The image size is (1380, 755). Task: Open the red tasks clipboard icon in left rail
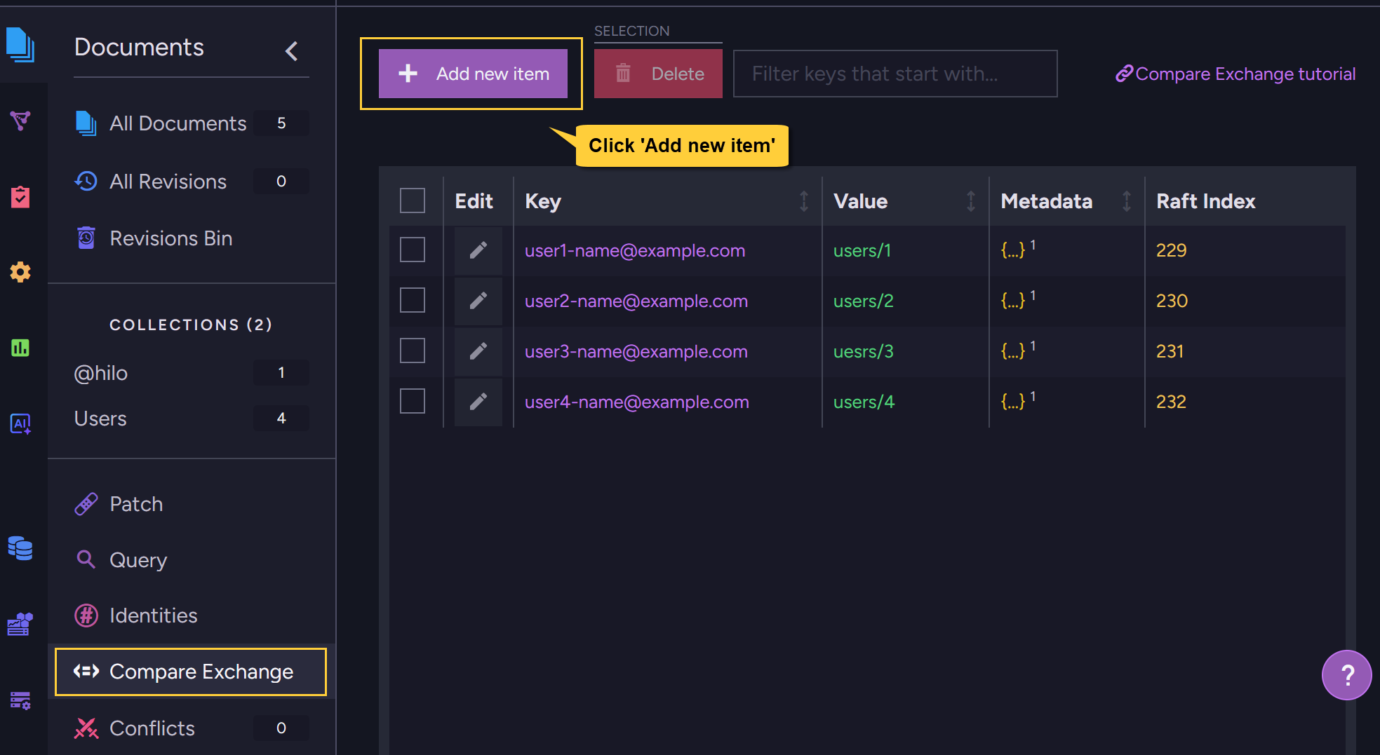[20, 197]
